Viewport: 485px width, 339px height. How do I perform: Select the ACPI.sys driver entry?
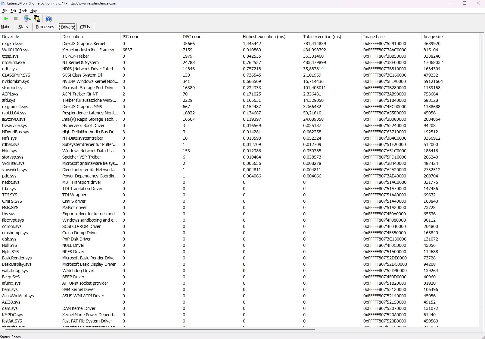point(10,94)
